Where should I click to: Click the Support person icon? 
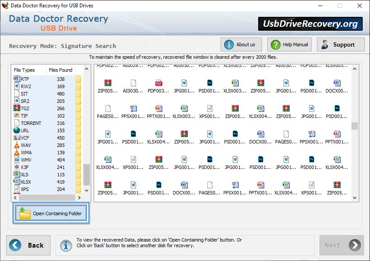[325, 45]
